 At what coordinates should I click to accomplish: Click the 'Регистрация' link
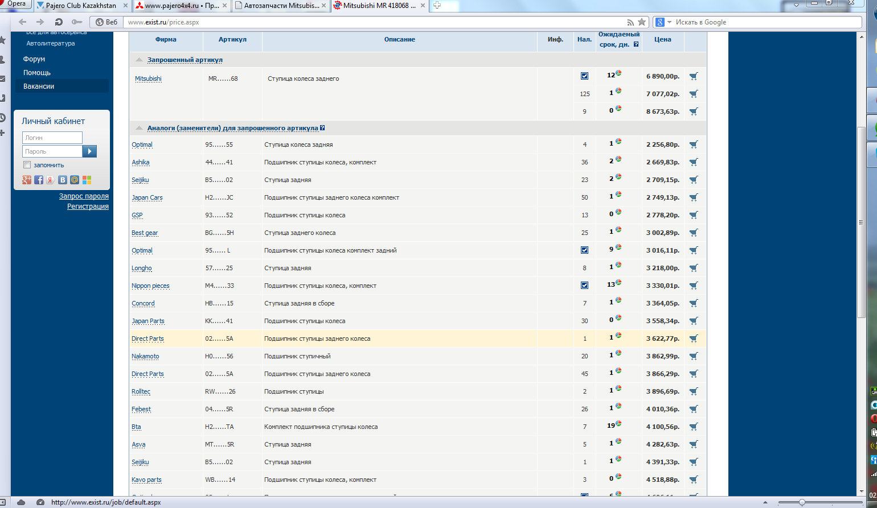point(88,206)
